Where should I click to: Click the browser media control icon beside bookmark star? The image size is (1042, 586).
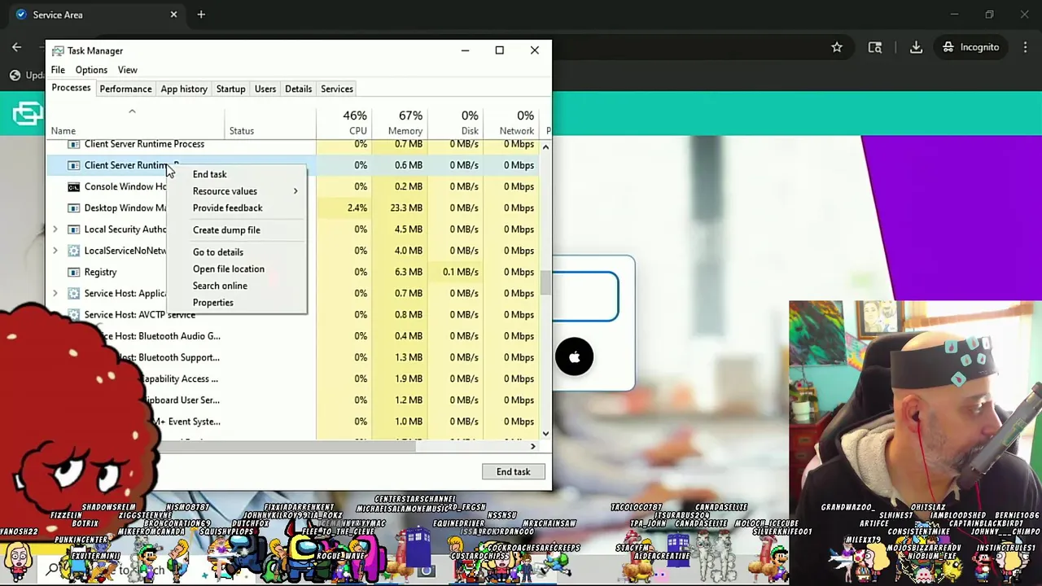pyautogui.click(x=875, y=47)
